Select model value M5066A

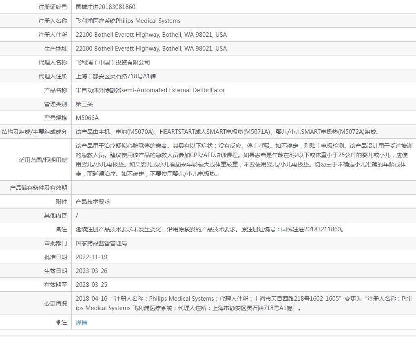87,118
